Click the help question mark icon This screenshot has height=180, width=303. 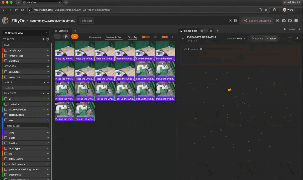(235, 21)
